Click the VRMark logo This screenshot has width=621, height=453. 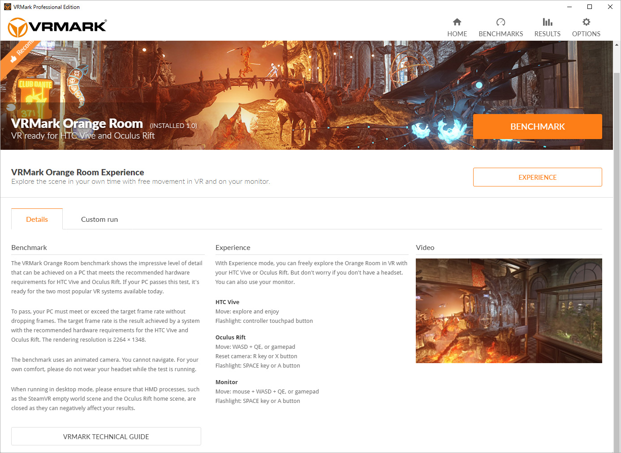point(57,27)
